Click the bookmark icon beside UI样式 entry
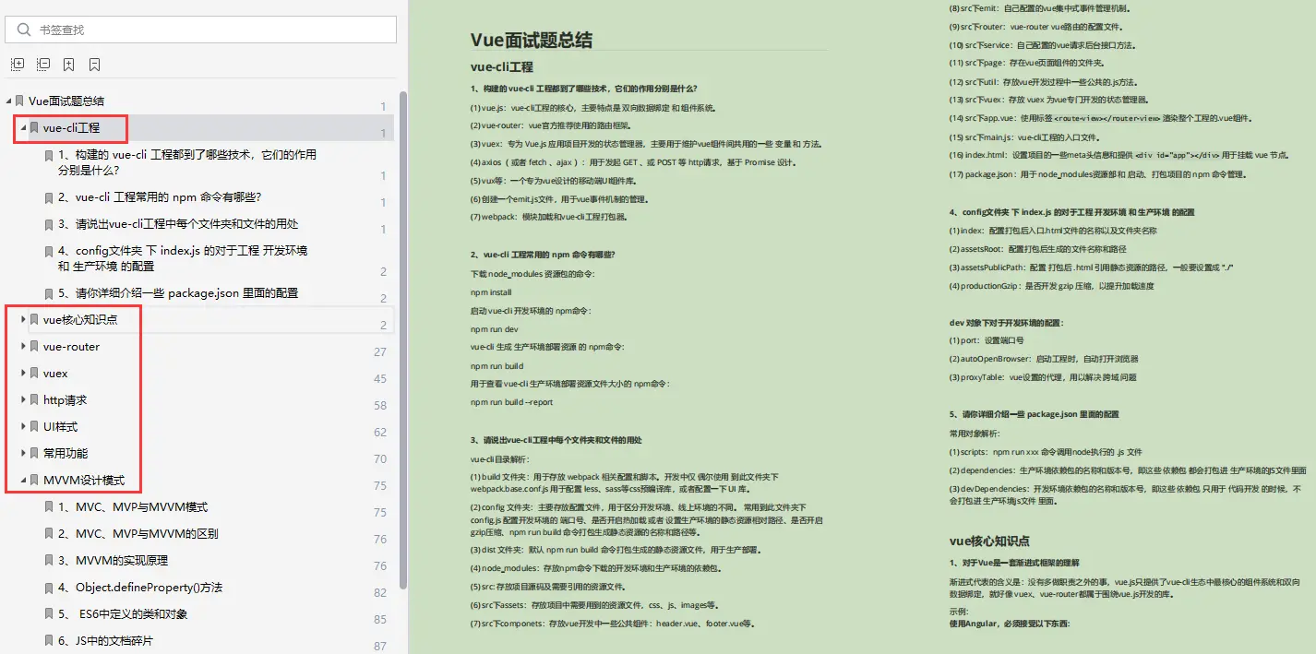The width and height of the screenshot is (1316, 654). (x=32, y=427)
